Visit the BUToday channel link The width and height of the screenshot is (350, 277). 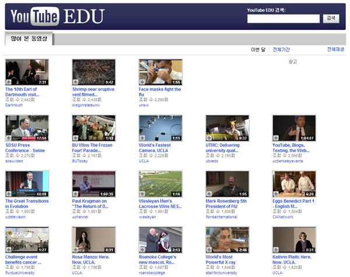[80, 161]
